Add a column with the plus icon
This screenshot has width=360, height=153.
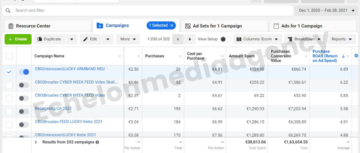356,56
